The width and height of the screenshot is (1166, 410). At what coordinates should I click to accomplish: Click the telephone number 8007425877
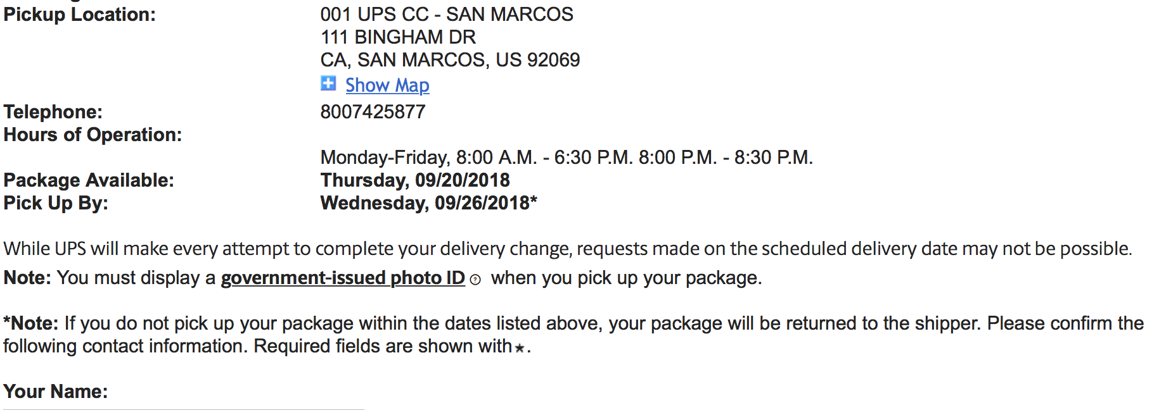(x=373, y=112)
